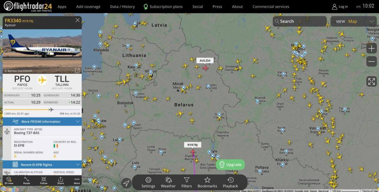Viewport: 379px width, 192px height.
Task: Zoom in with the plus button
Action: coord(371,48)
